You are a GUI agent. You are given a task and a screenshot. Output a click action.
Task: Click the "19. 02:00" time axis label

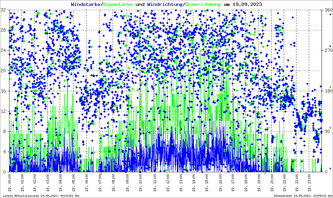tap(35, 183)
